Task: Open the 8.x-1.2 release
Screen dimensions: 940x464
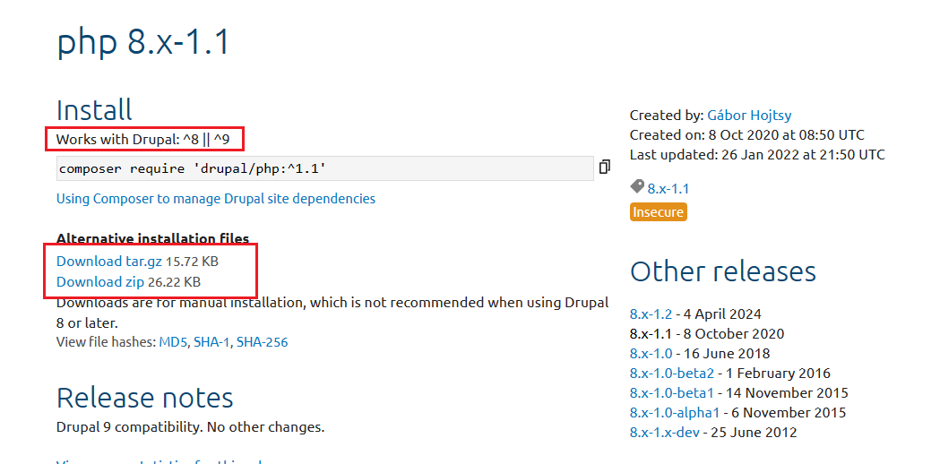Action: [x=651, y=314]
